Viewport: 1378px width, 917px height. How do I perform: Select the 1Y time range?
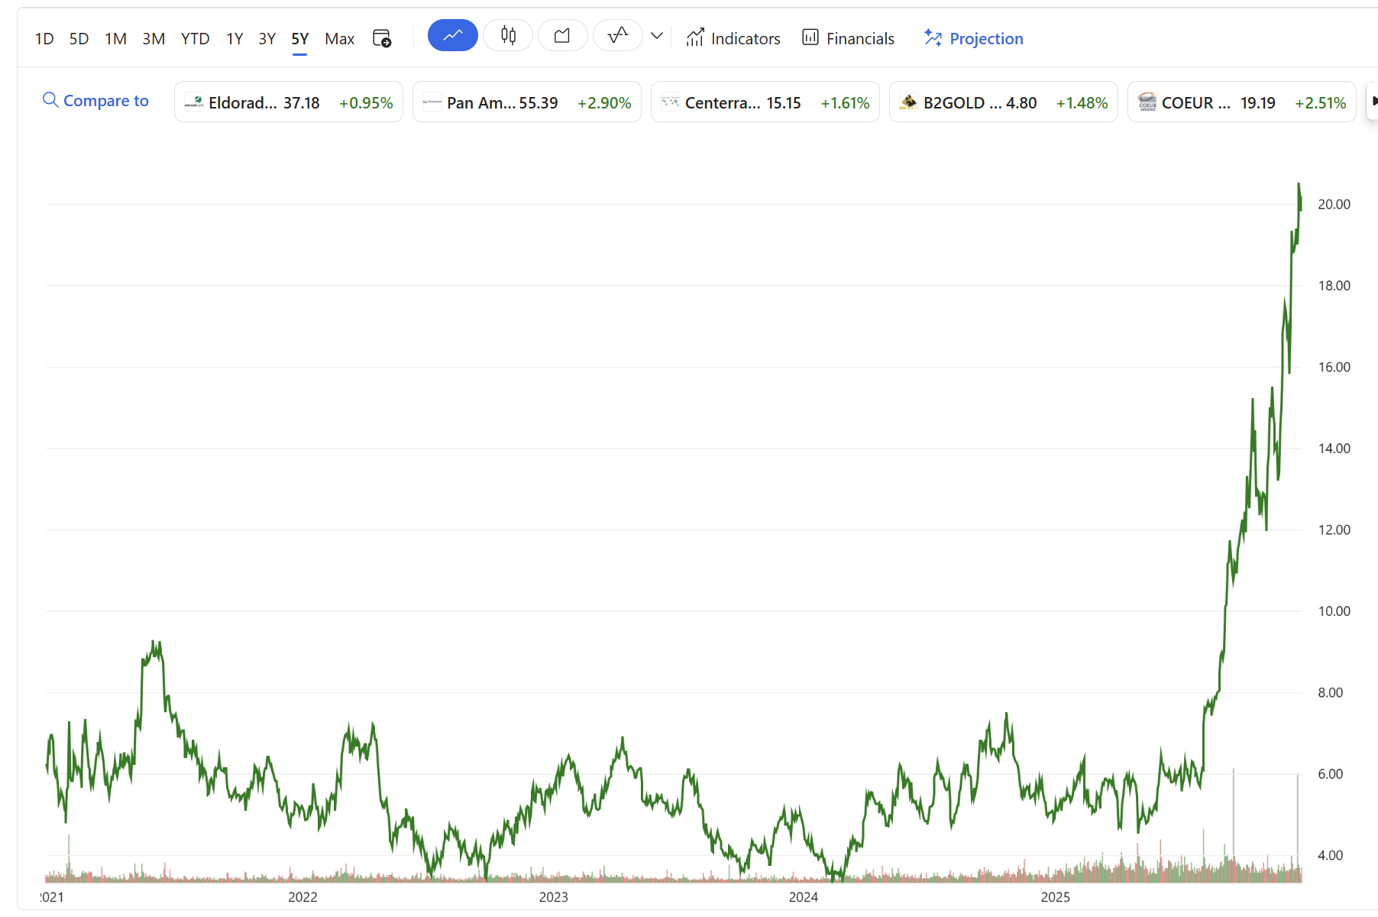235,39
